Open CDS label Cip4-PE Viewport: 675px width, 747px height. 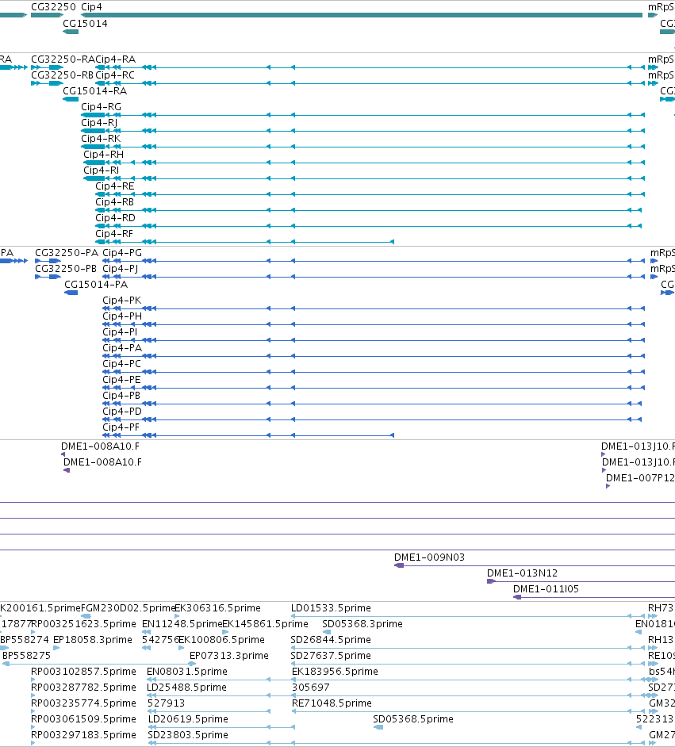click(x=121, y=380)
